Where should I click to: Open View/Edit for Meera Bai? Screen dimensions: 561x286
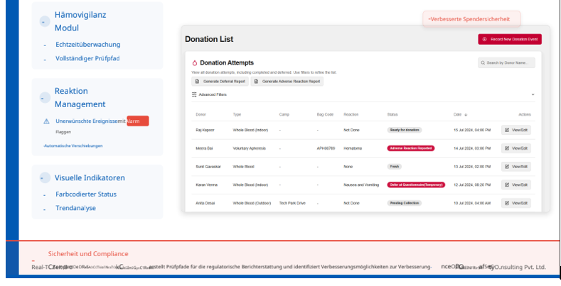[x=516, y=148]
